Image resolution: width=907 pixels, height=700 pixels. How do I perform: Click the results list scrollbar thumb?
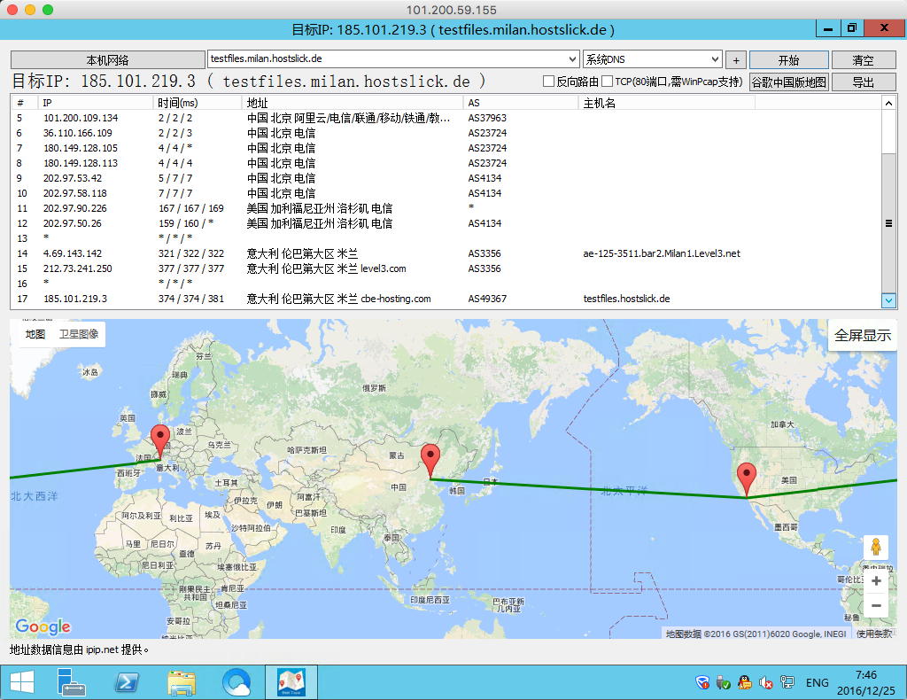point(888,223)
